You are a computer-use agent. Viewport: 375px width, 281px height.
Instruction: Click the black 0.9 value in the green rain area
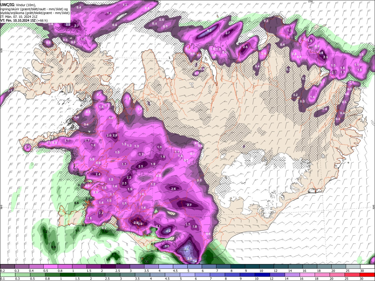[x=54, y=247]
